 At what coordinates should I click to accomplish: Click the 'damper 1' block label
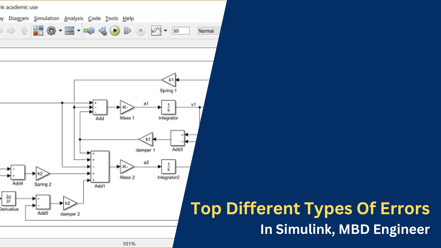coord(145,150)
